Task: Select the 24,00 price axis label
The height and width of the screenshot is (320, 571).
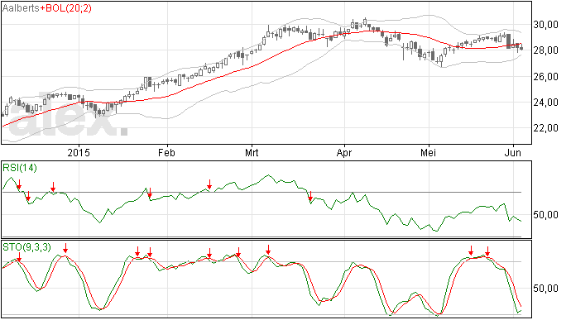Action: point(545,103)
